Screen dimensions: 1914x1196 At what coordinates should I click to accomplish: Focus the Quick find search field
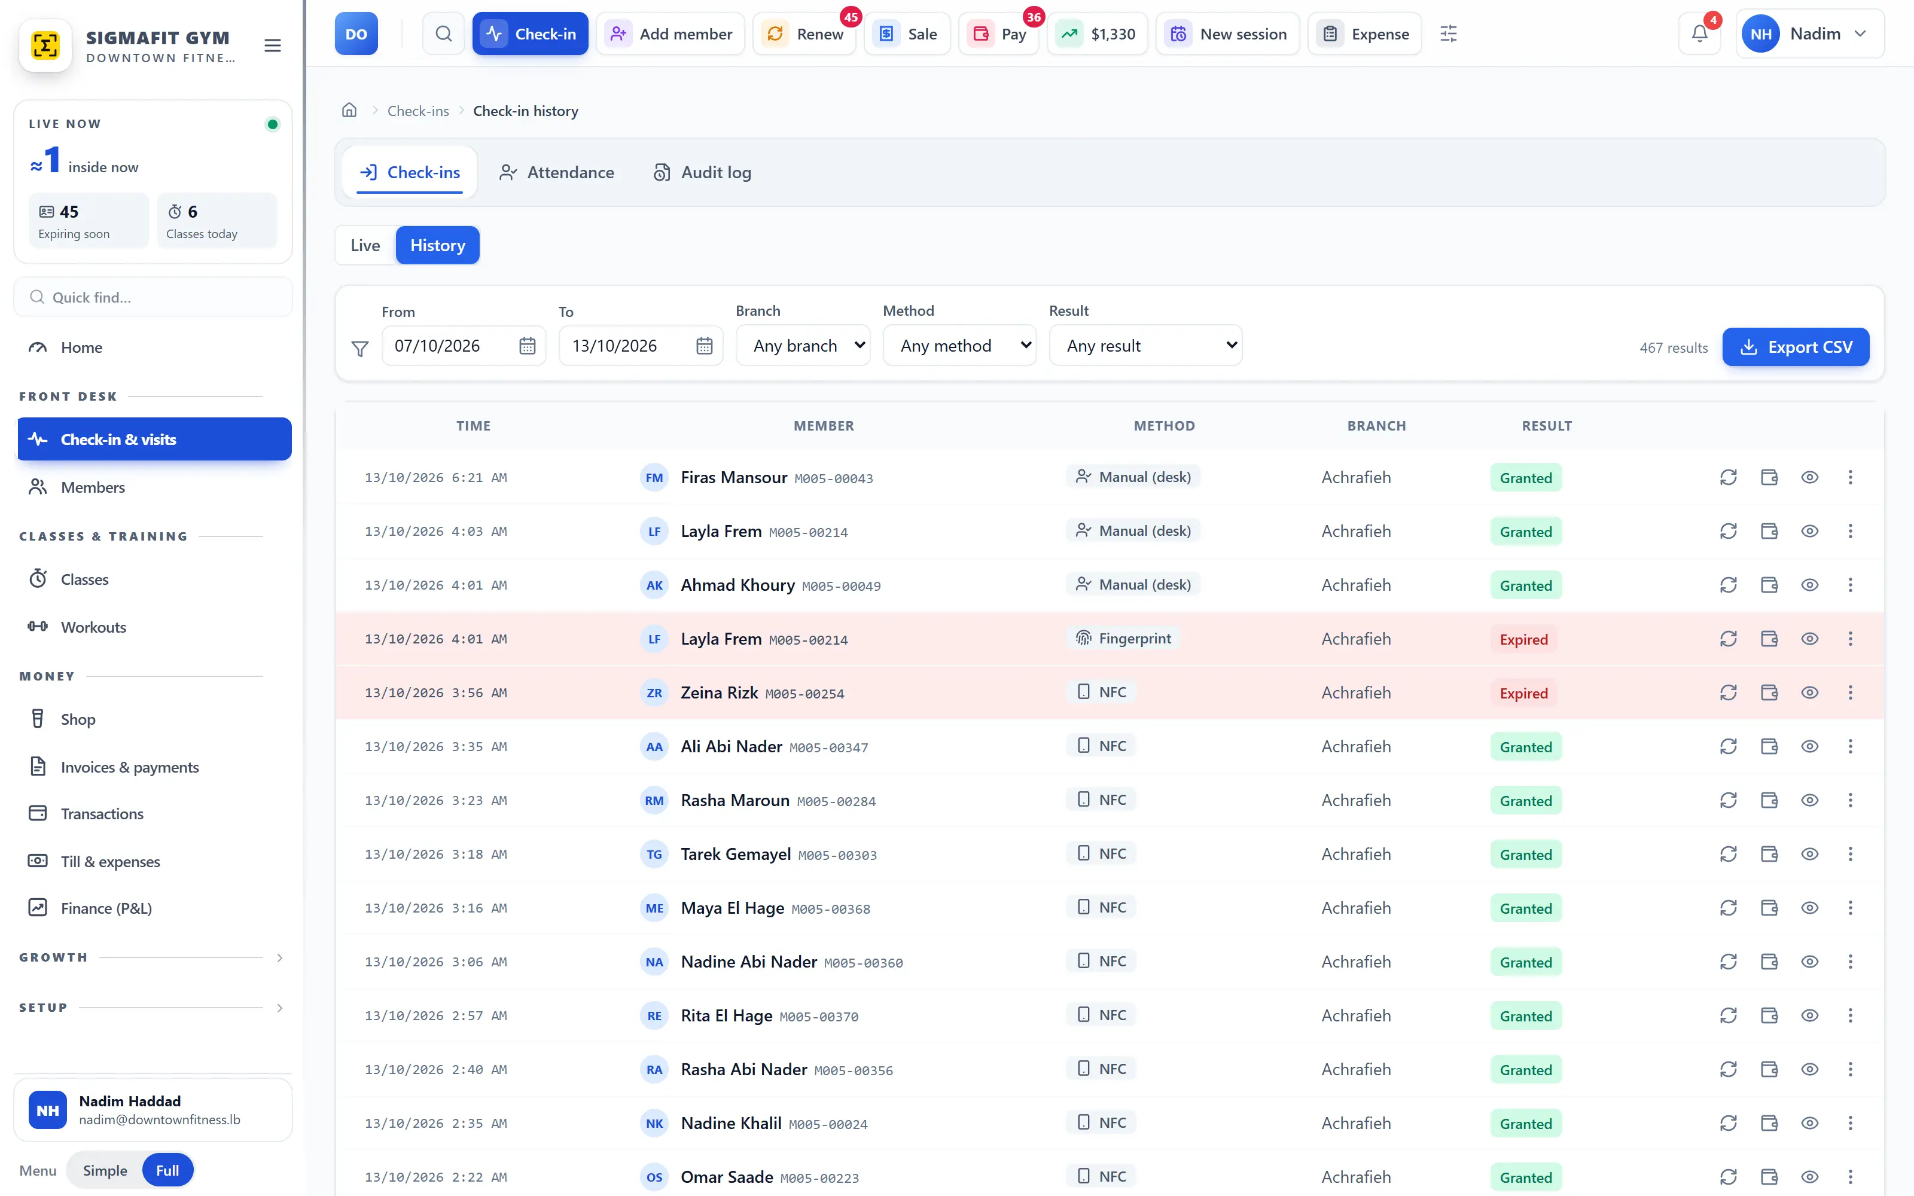(x=154, y=297)
